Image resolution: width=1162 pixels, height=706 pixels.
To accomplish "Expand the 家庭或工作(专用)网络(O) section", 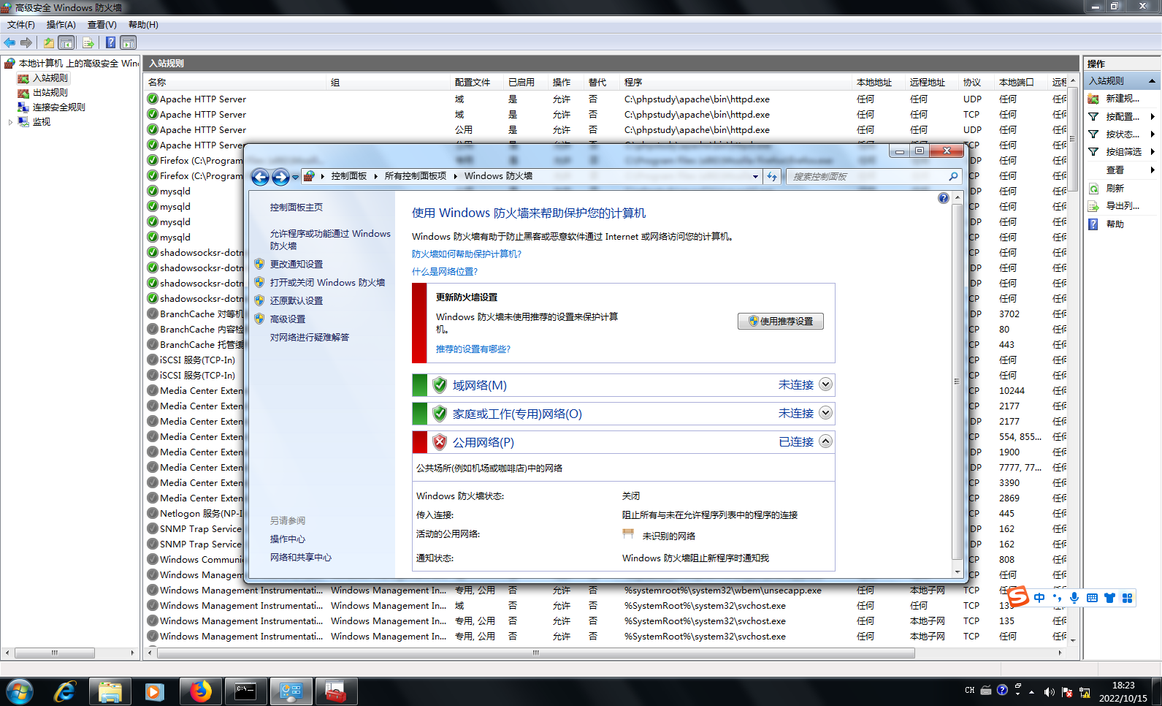I will point(825,413).
